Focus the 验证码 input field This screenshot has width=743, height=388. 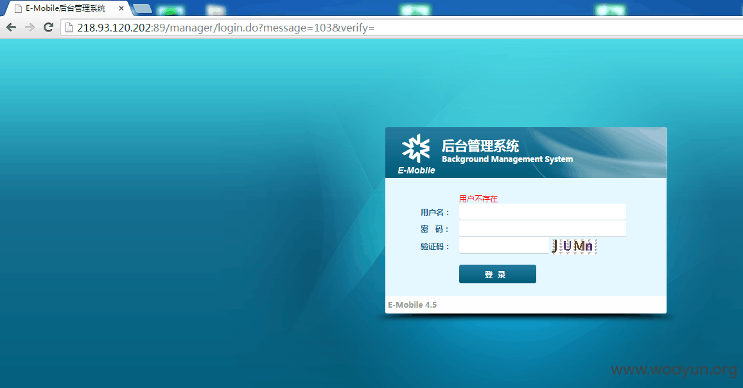pos(503,245)
